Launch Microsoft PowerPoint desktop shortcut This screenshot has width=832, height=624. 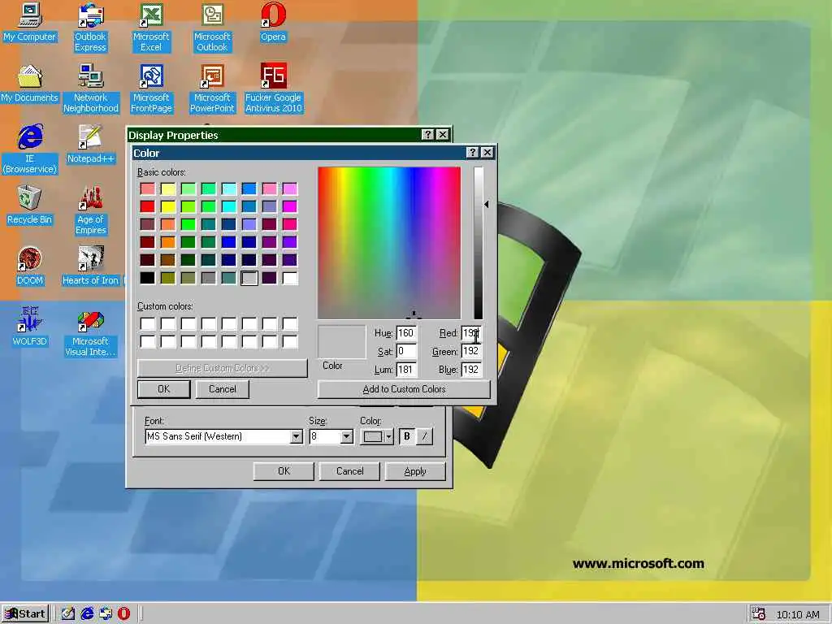tap(212, 89)
